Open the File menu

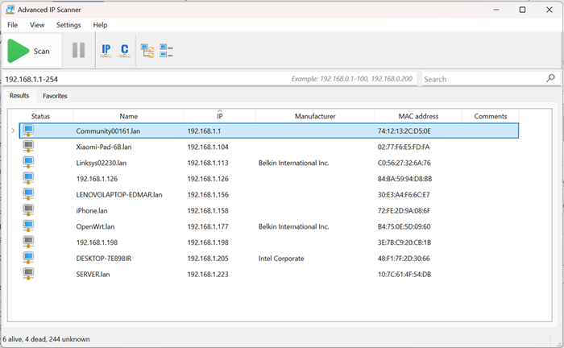[x=12, y=25]
